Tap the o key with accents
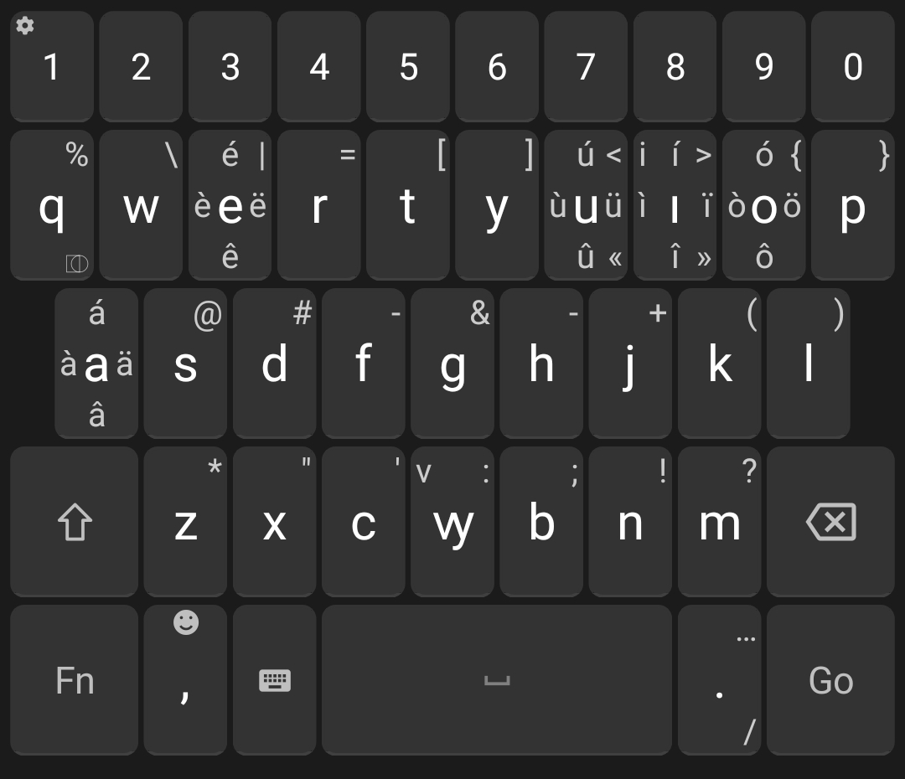The height and width of the screenshot is (779, 905). coord(764,205)
